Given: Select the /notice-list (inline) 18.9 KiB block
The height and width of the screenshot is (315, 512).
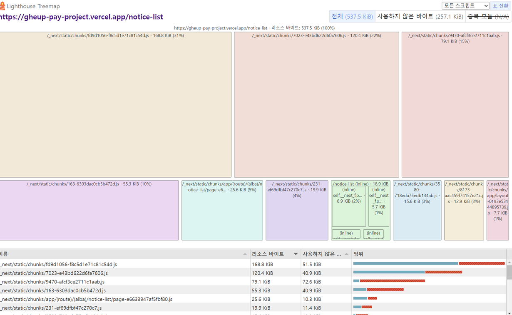Looking at the screenshot, I should 360,184.
